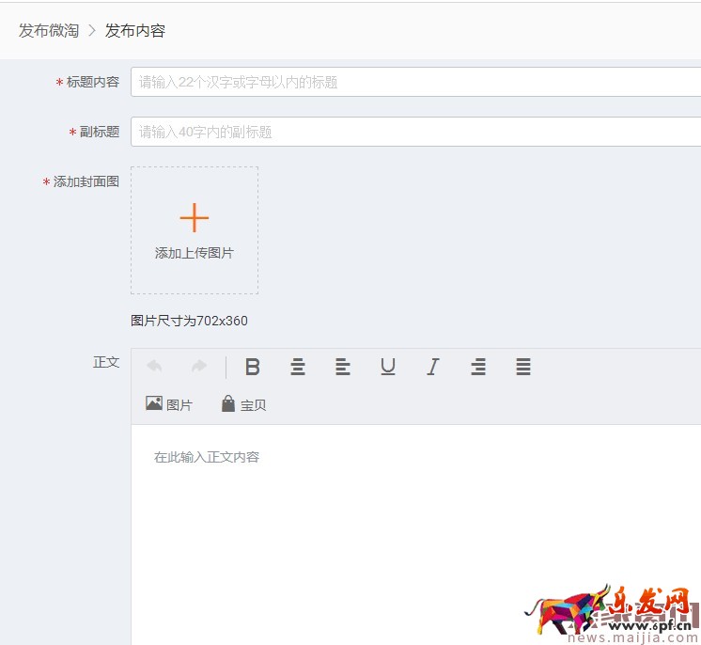Left align the body text
Viewport: 701px width, 645px height.
point(343,367)
